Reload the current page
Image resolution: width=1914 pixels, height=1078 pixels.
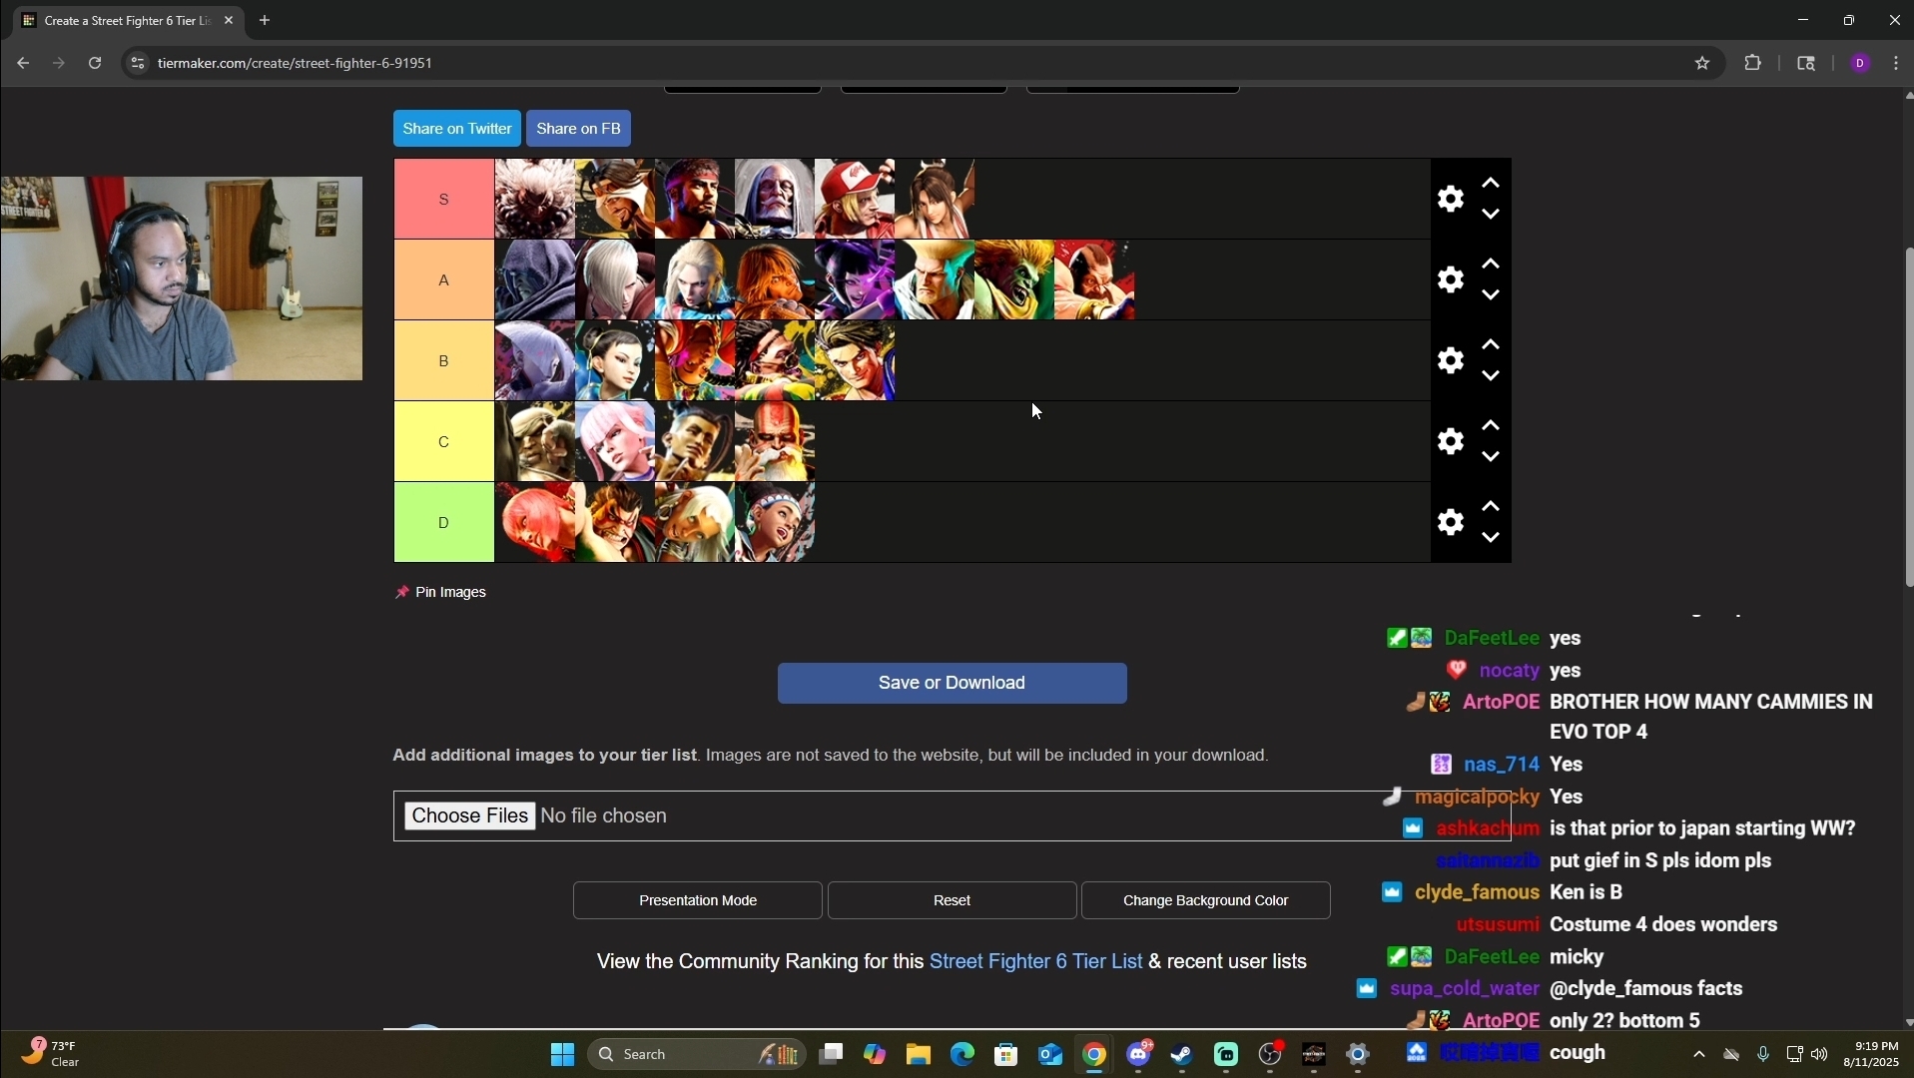95,63
